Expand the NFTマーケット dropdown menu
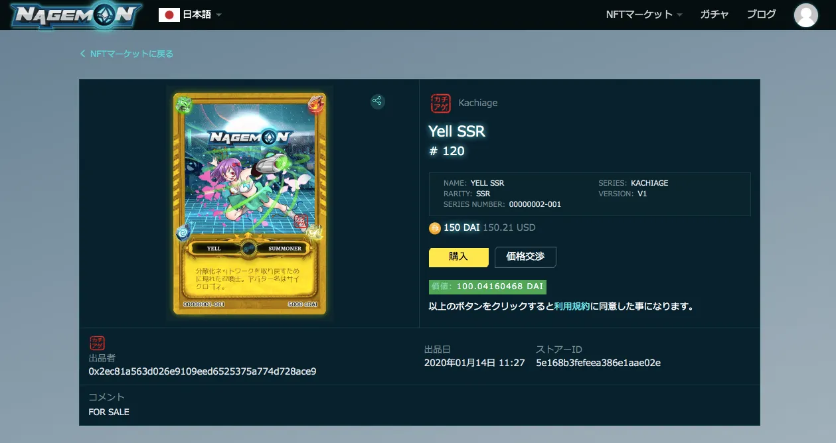Viewport: 836px width, 443px height. pos(643,15)
